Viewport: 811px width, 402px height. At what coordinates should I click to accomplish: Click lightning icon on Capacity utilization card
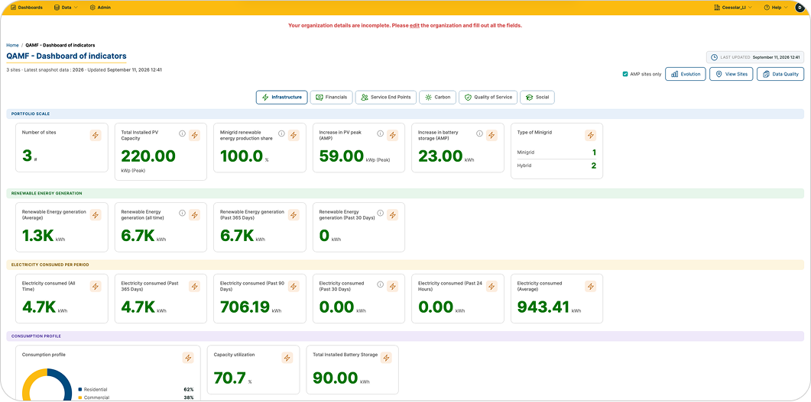[x=287, y=358]
